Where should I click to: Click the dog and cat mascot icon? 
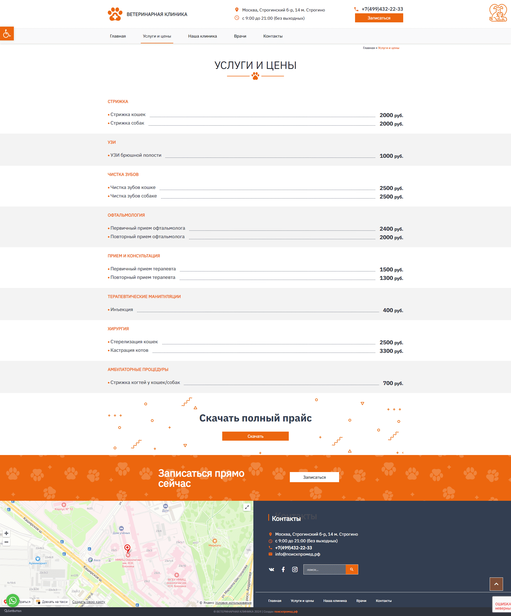tap(498, 13)
